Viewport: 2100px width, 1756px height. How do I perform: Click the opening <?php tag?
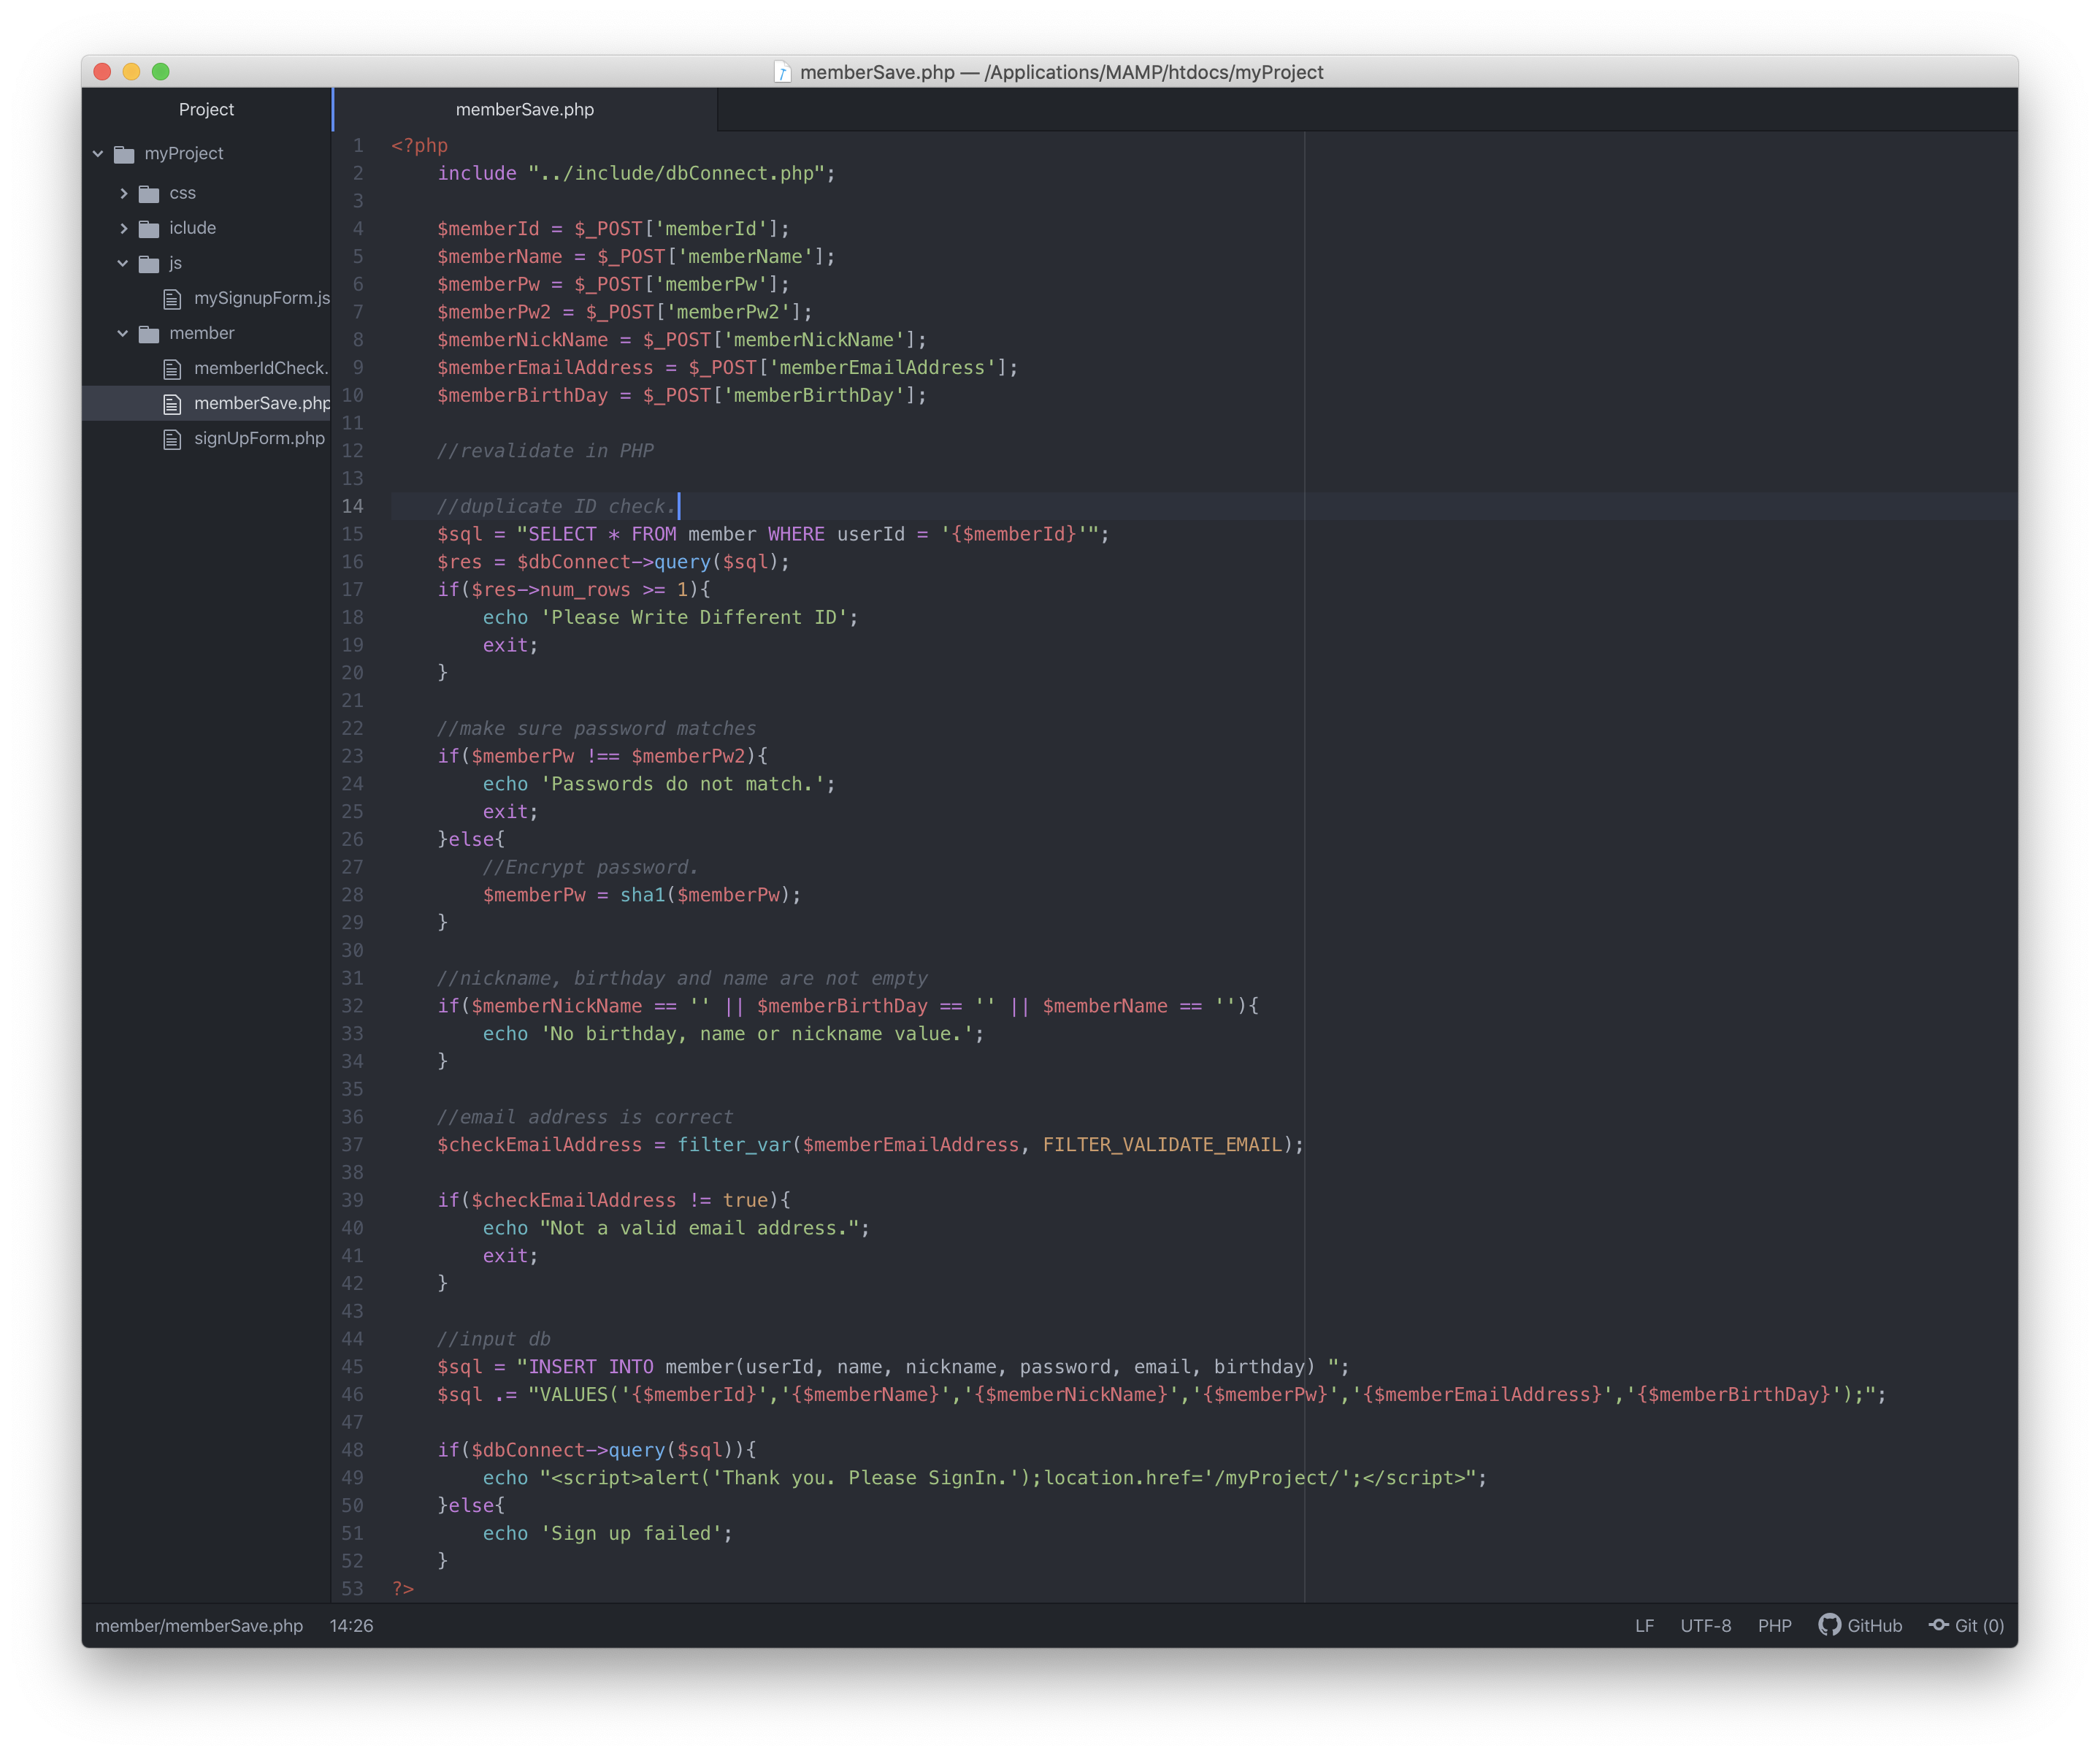[x=420, y=145]
